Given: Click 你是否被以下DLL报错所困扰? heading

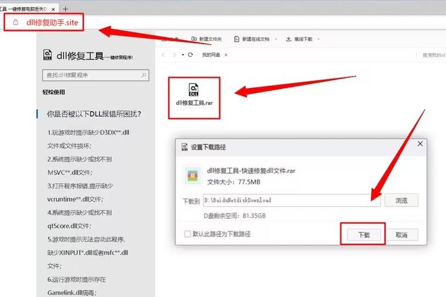Looking at the screenshot, I should 94,114.
